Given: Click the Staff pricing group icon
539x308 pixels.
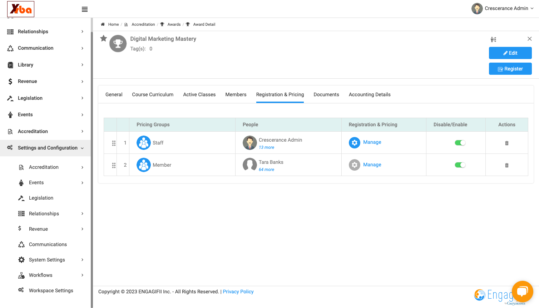Looking at the screenshot, I should click(144, 143).
